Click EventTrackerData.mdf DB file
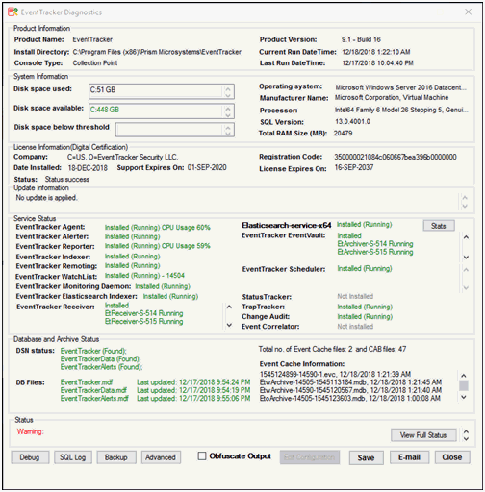This screenshot has width=485, height=492. point(93,390)
